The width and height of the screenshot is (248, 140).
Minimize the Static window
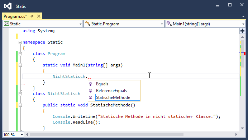(x=218, y=6)
